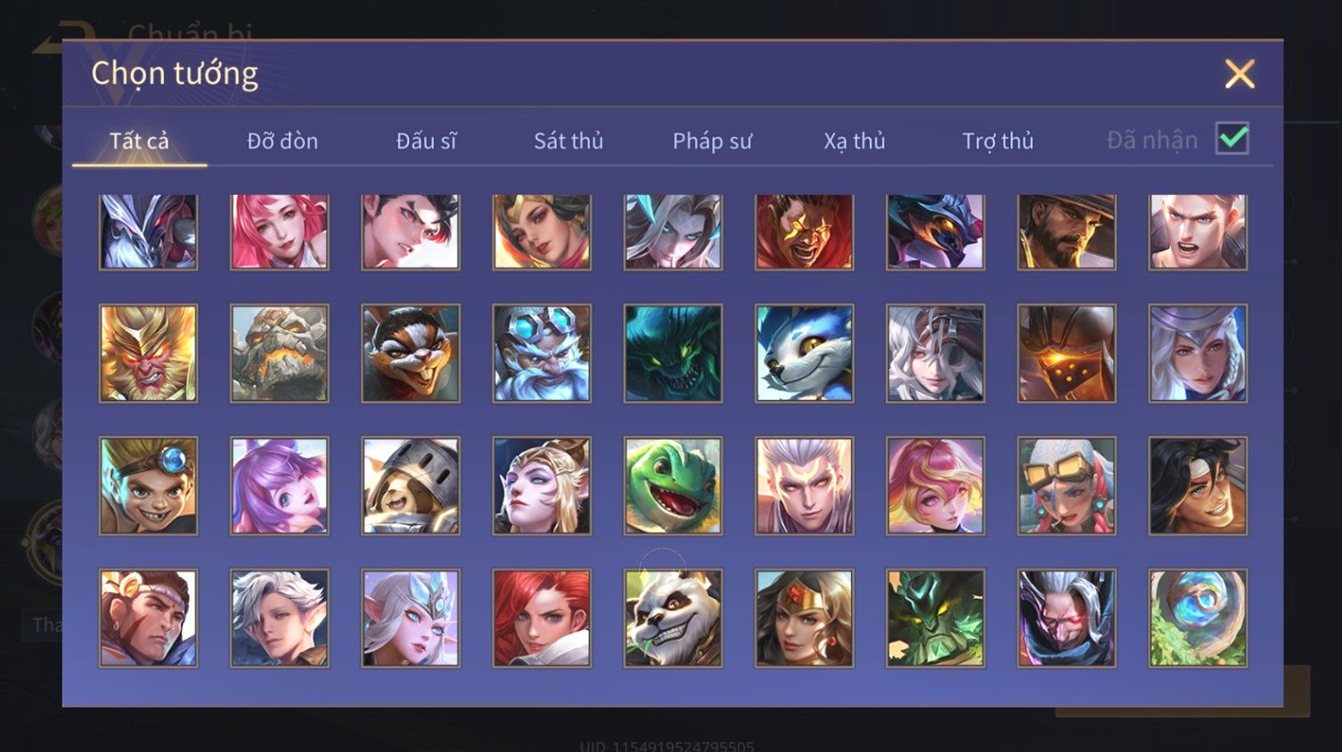The image size is (1342, 752).
Task: Select the hero with blue goggles and white beard
Action: click(x=542, y=354)
